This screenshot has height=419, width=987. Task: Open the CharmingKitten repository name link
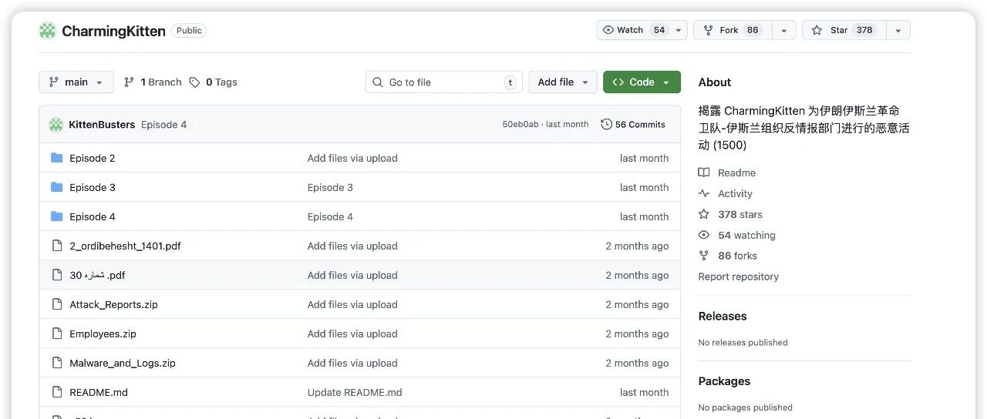point(113,31)
